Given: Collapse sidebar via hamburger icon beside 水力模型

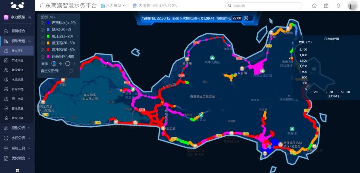Looking at the screenshot, I should (x=30, y=17).
